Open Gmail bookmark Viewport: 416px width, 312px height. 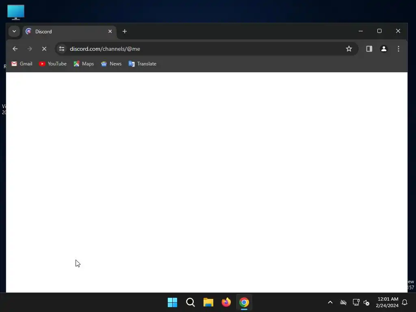22,64
